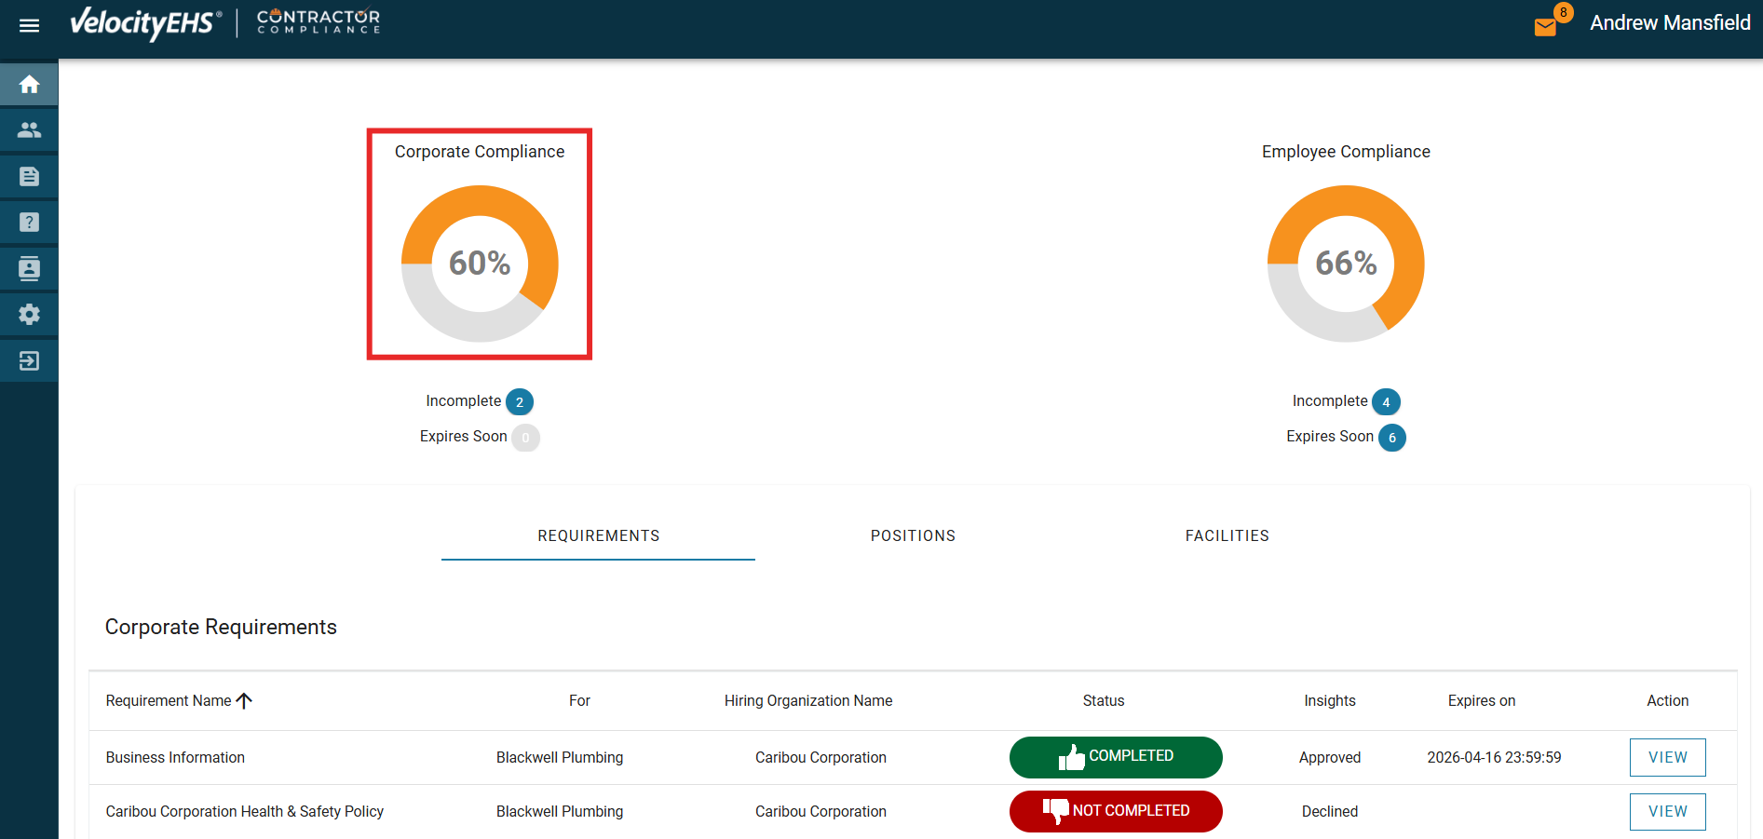Click the Employee Compliance 66% donut chart
1763x839 pixels.
[x=1346, y=264]
